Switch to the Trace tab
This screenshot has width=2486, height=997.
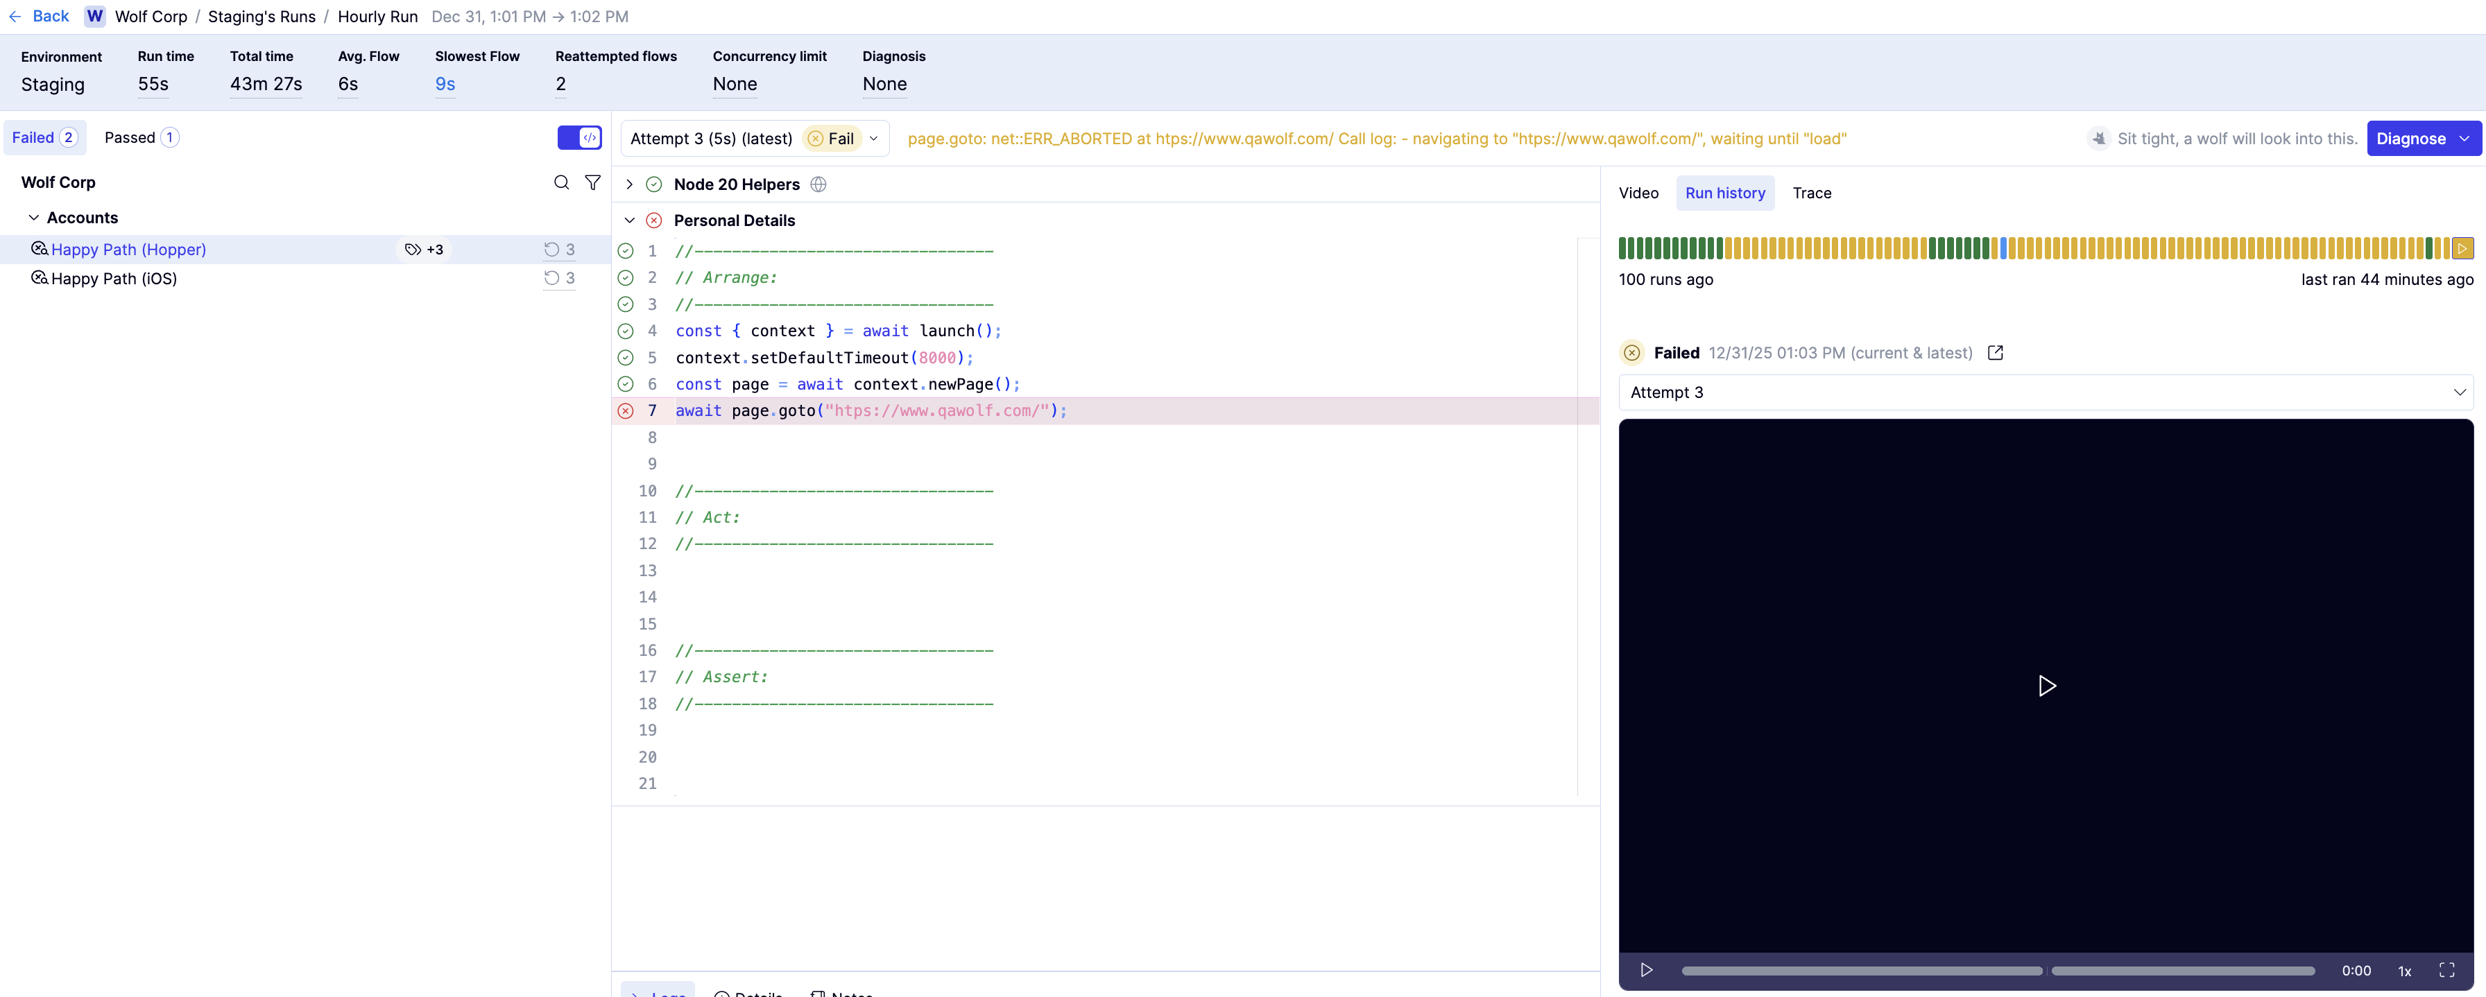tap(1811, 193)
